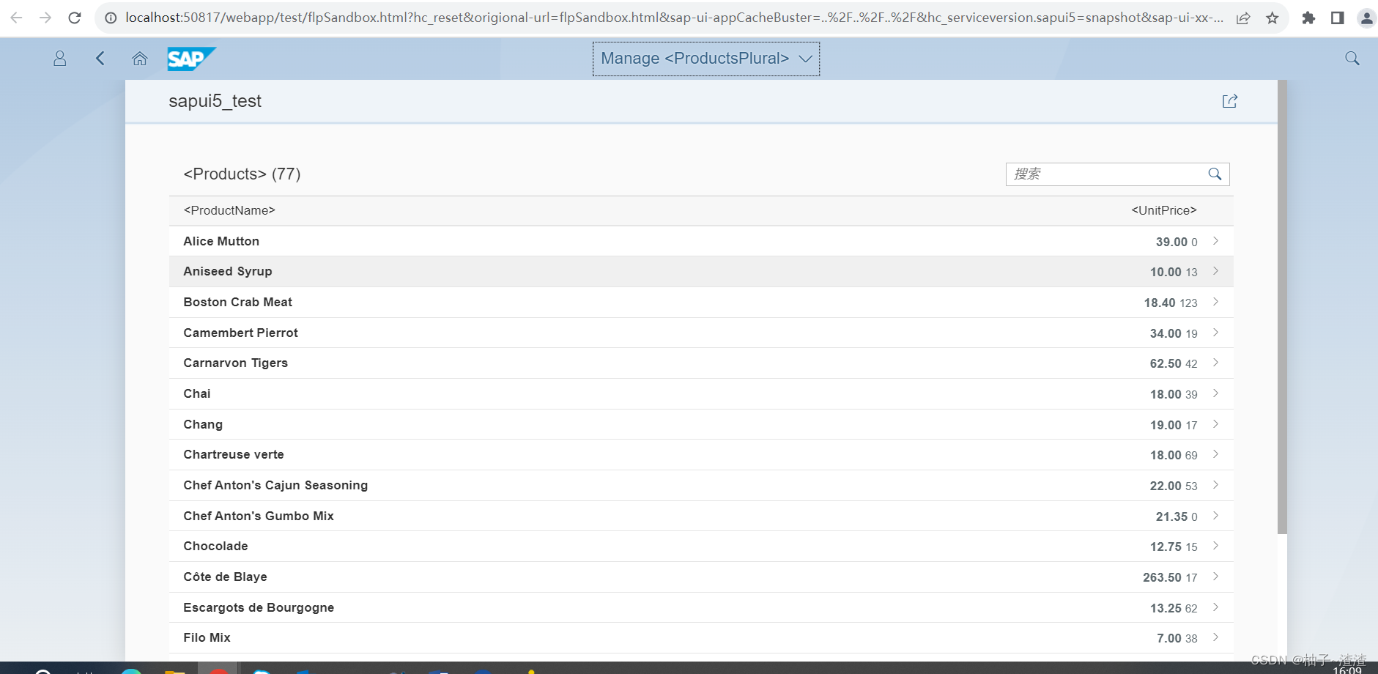
Task: Bookmark the page using the star icon
Action: click(x=1273, y=17)
